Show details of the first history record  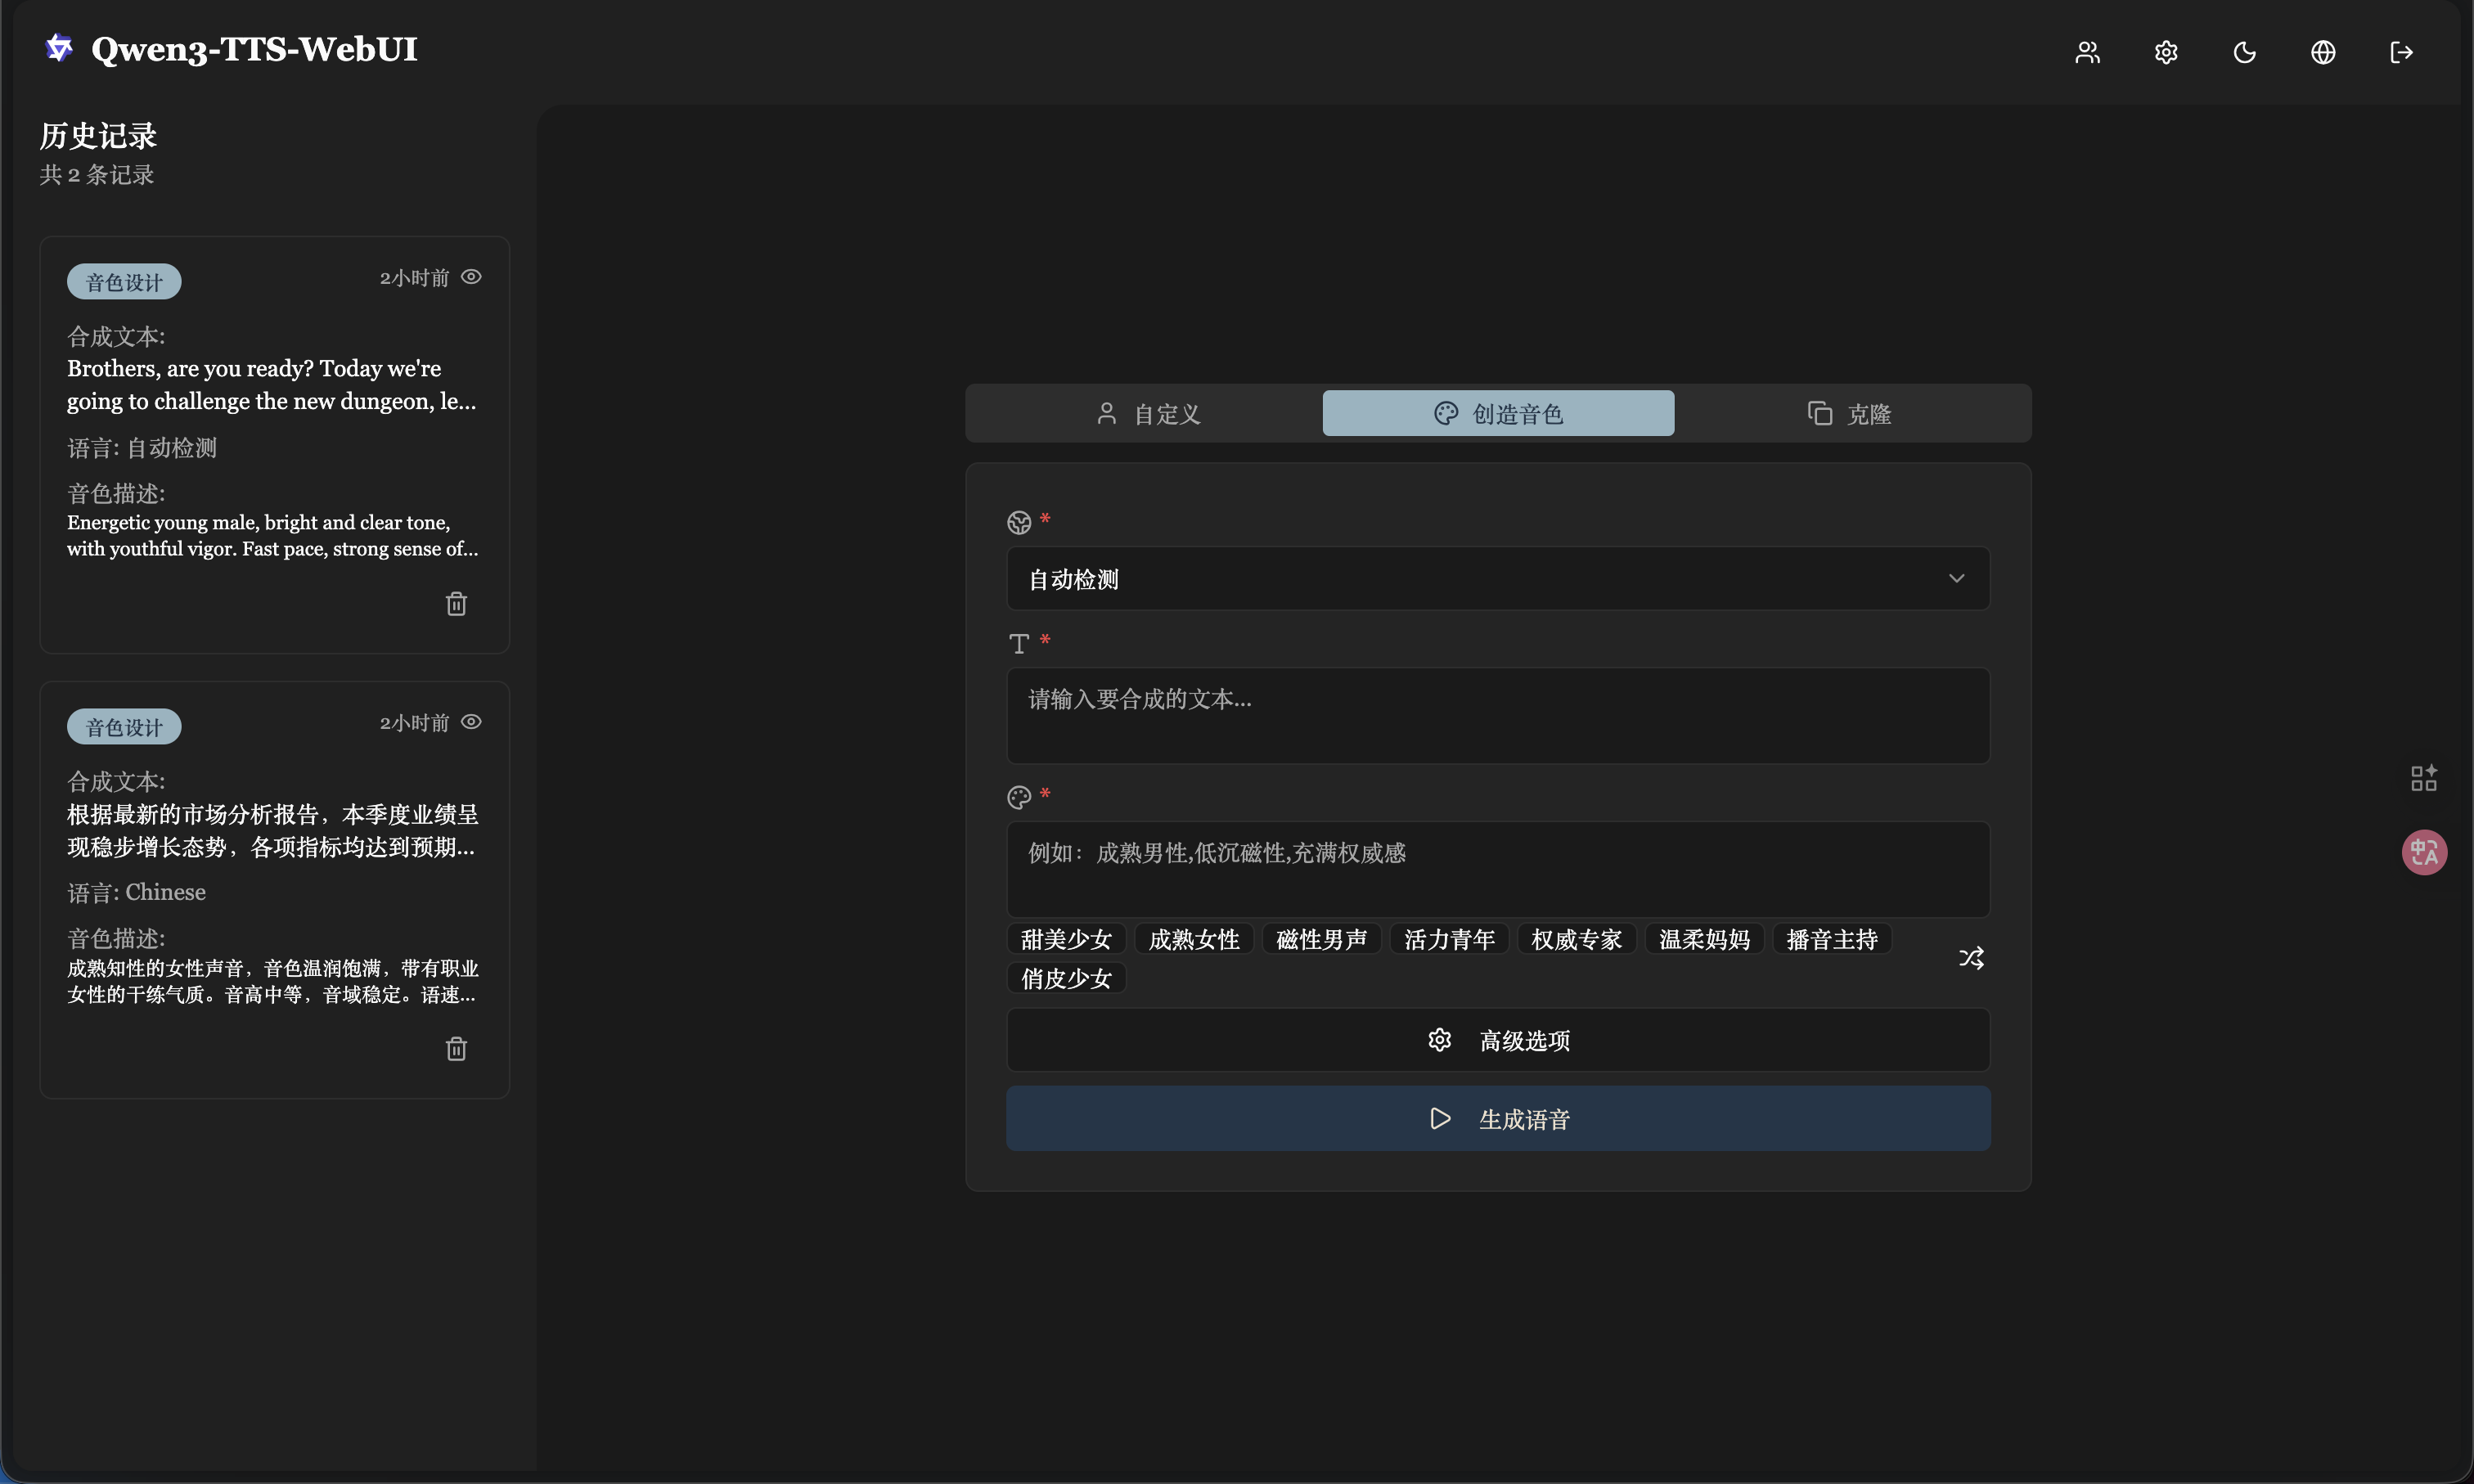[471, 276]
